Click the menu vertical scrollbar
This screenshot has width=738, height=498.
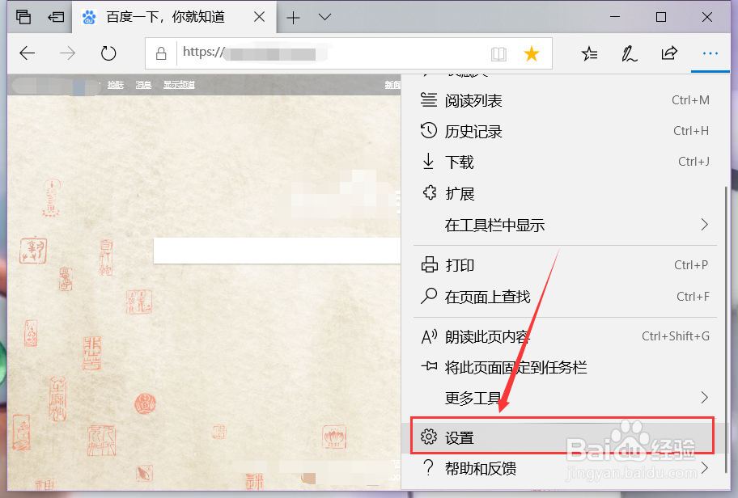[x=726, y=329]
